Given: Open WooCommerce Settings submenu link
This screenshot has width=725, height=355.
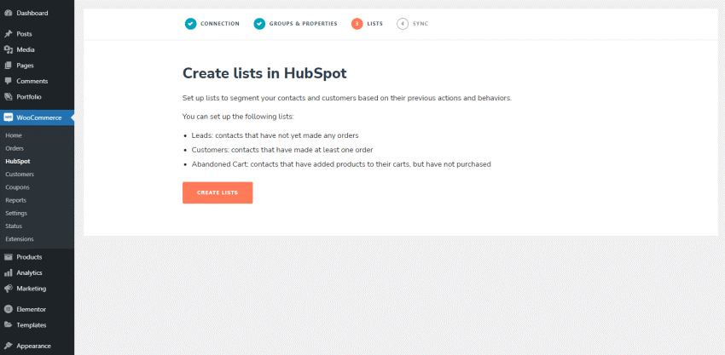Looking at the screenshot, I should 16,213.
